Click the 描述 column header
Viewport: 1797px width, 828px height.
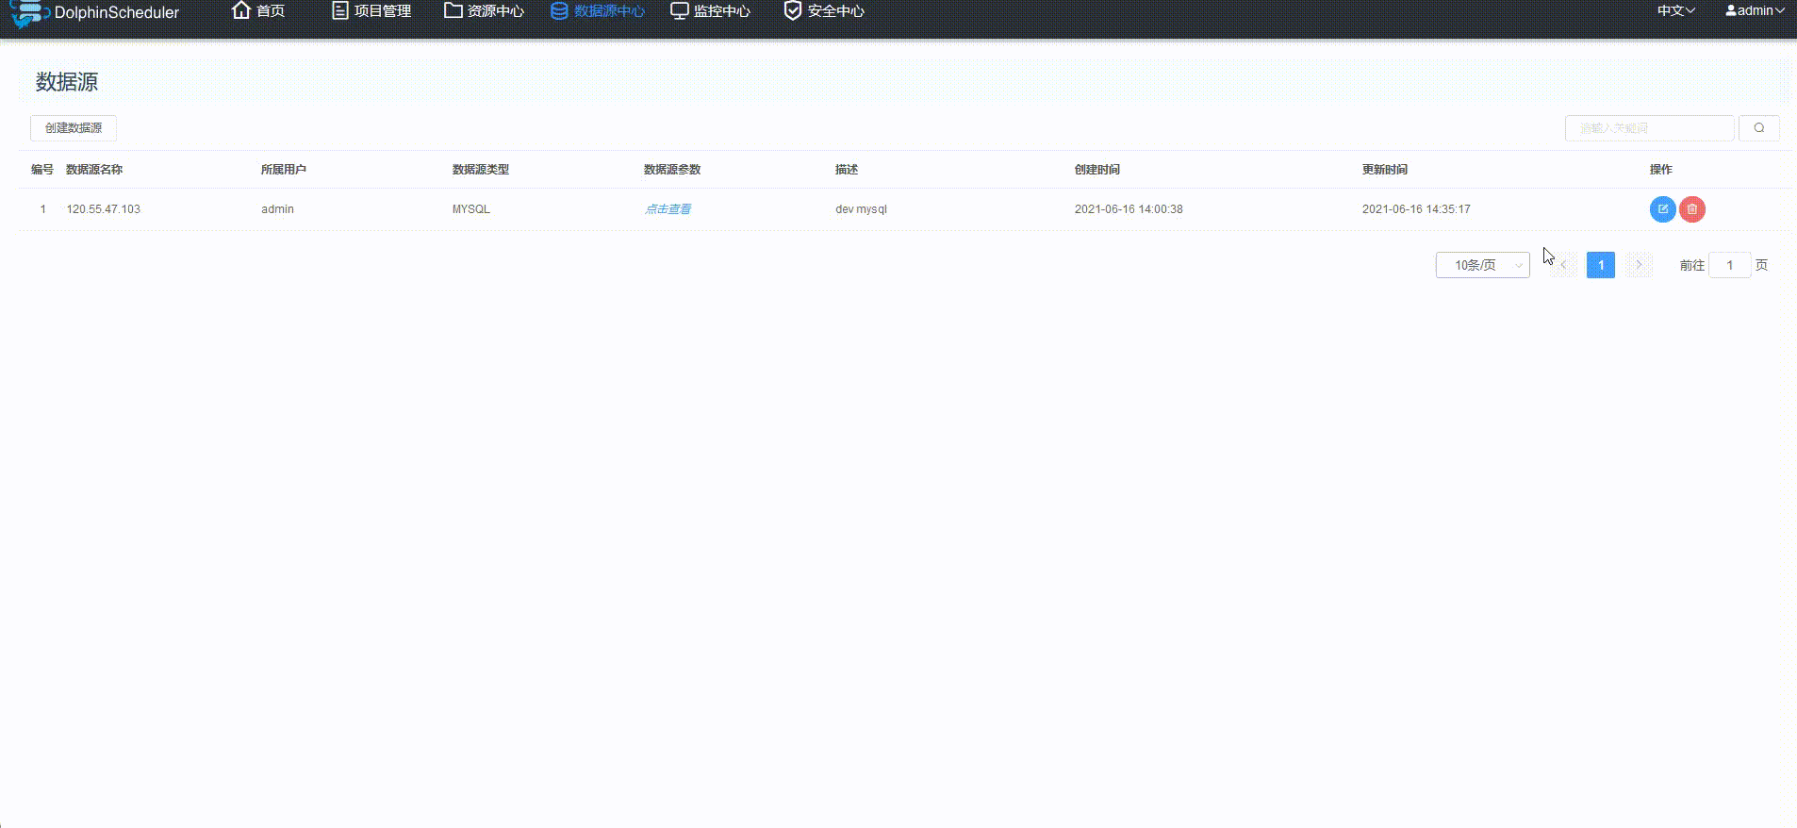(x=847, y=170)
